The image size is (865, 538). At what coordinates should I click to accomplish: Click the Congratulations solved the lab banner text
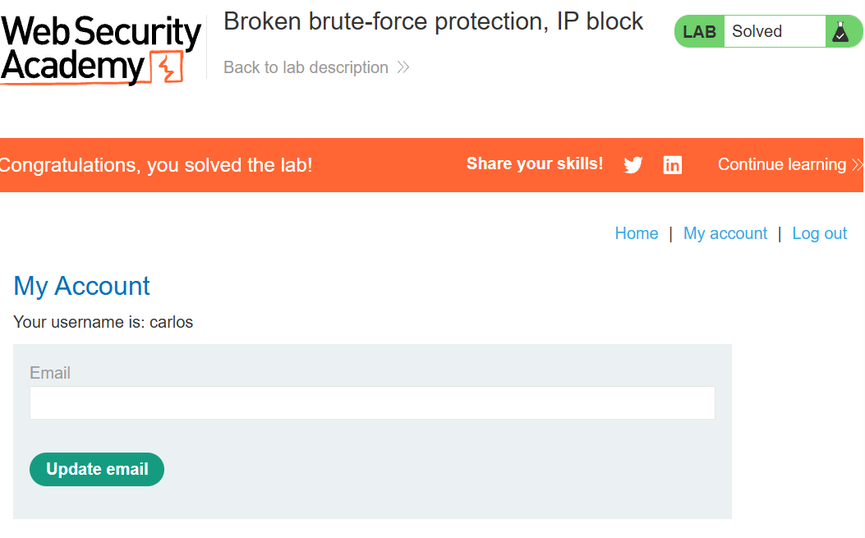point(156,165)
